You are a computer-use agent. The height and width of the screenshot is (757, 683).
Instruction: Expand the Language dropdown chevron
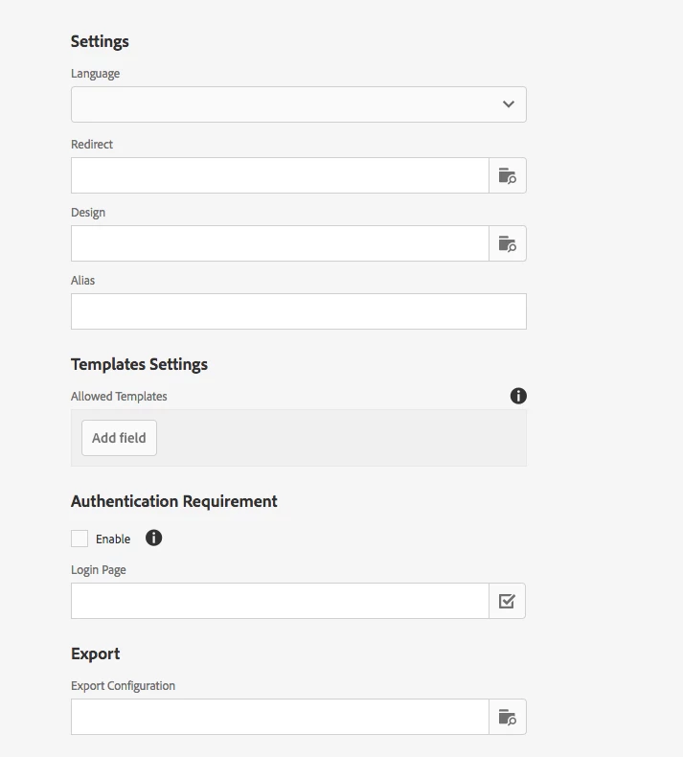click(509, 104)
